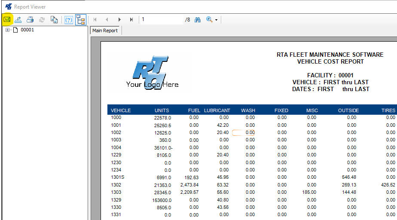Viewport: 397px width, 220px height.
Task: Click the RTA logo in the title bar
Action: 8,6
